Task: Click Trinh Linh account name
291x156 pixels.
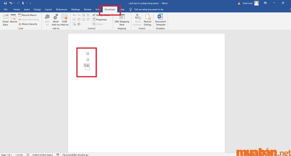Action: pyautogui.click(x=248, y=3)
